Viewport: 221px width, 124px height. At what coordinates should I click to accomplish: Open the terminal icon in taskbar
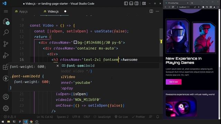click(x=14, y=122)
